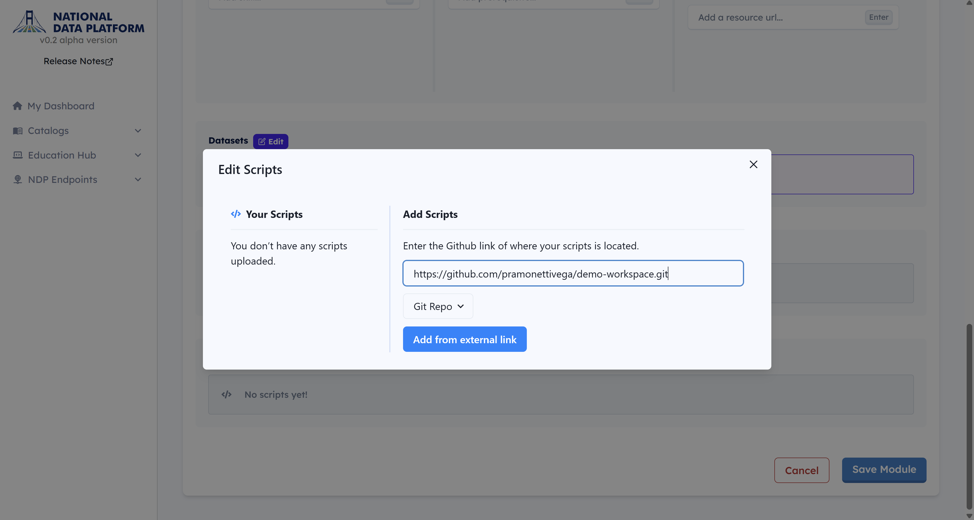The width and height of the screenshot is (974, 520).
Task: Expand the Catalogs menu chevron
Action: (x=138, y=131)
